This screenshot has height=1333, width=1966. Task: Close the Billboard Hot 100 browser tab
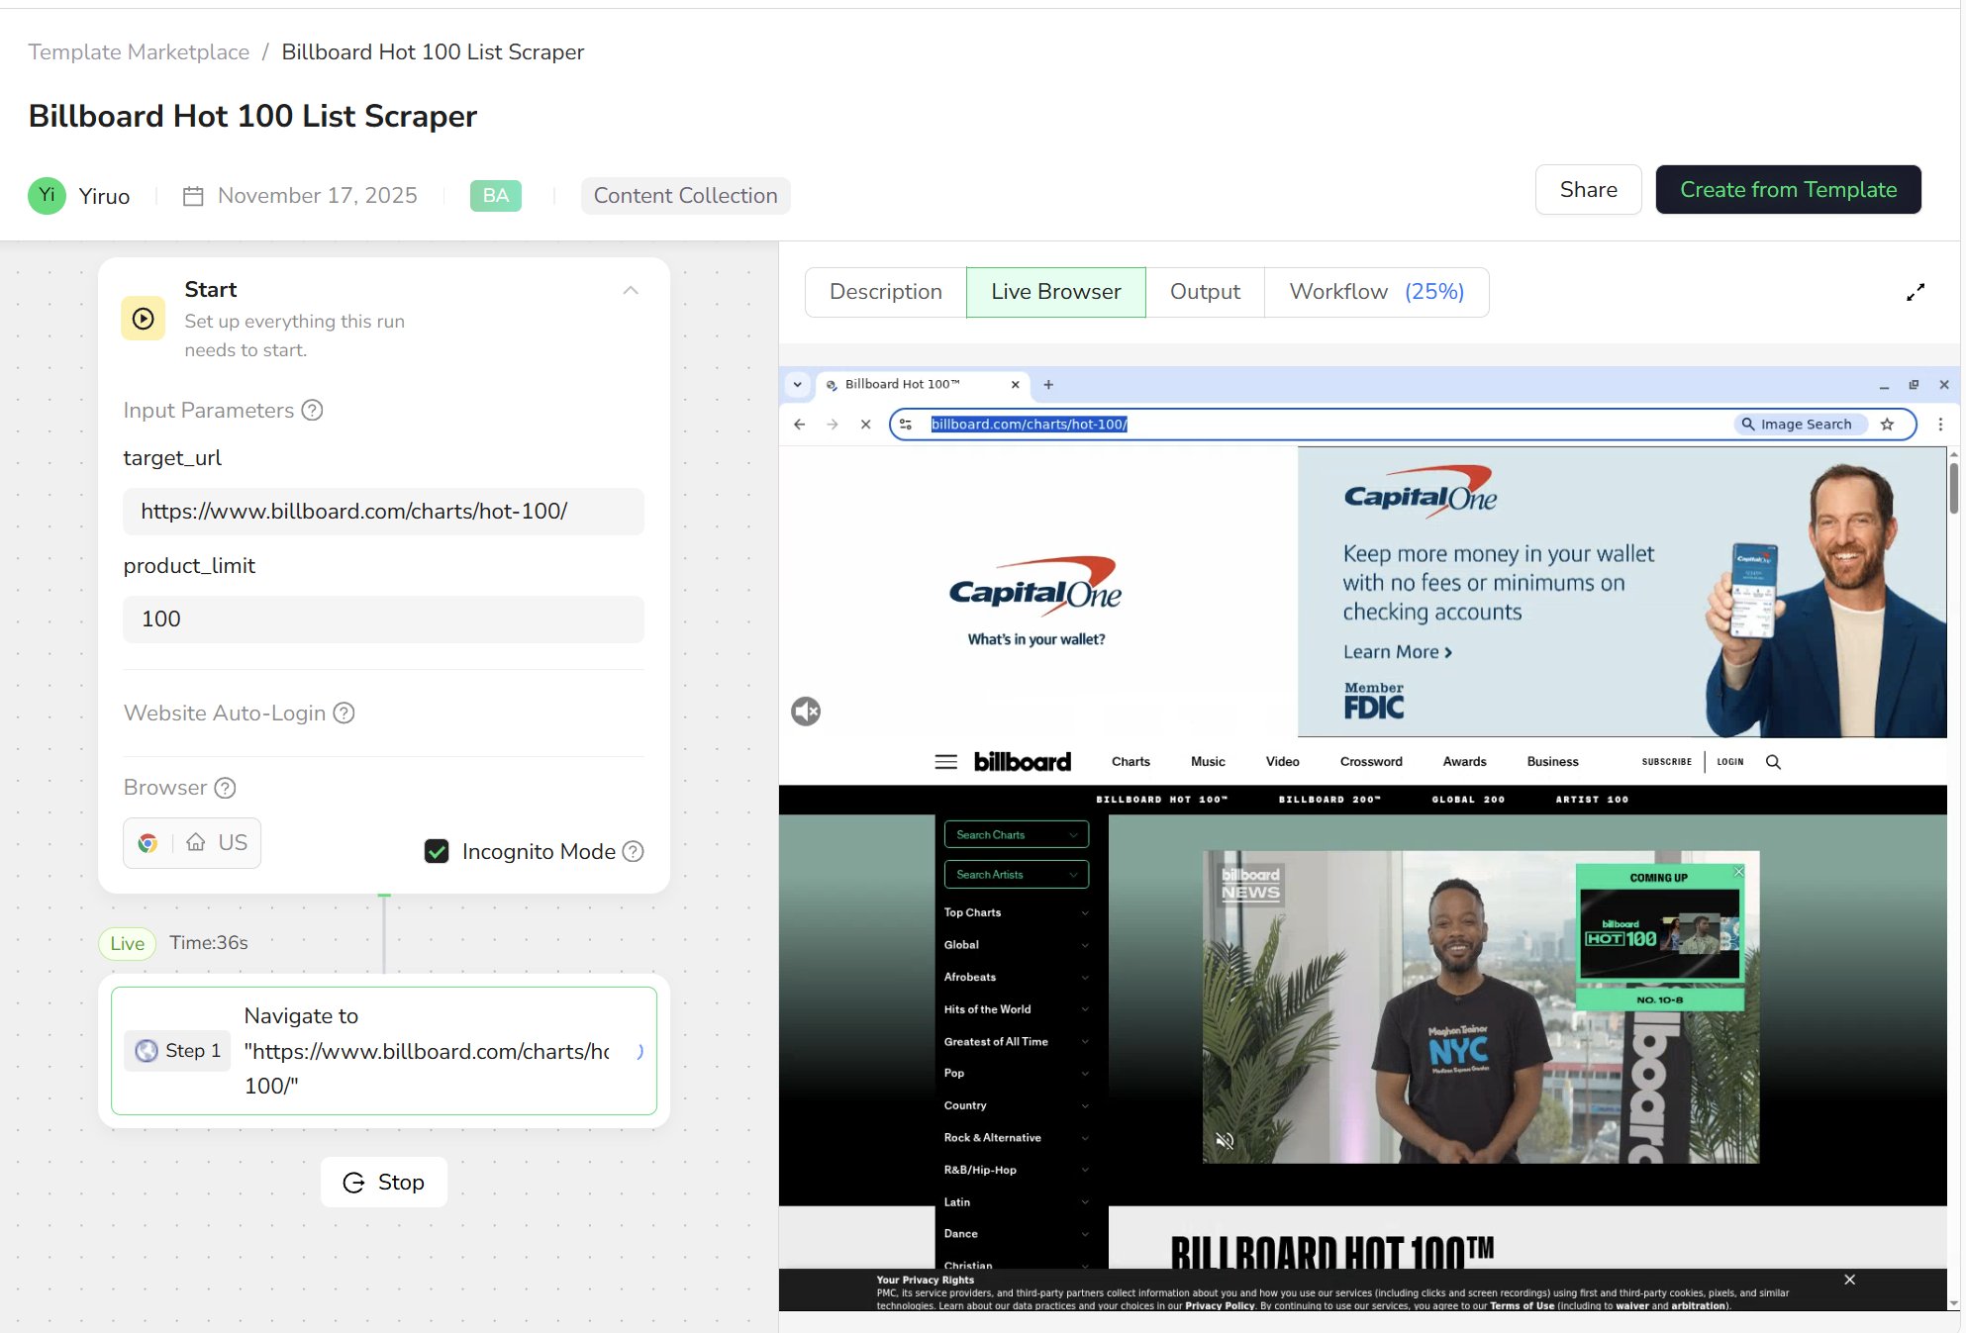coord(1015,385)
